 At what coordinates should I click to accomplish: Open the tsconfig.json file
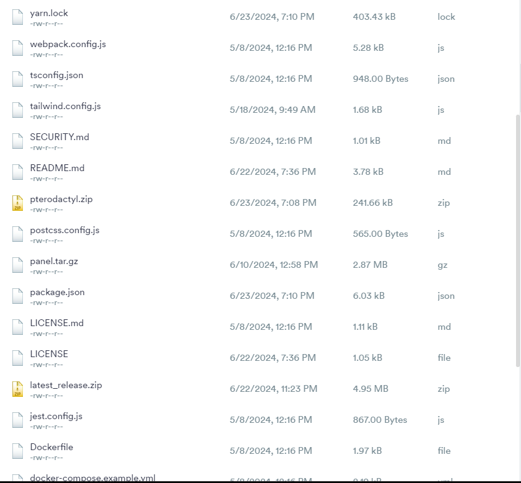56,75
